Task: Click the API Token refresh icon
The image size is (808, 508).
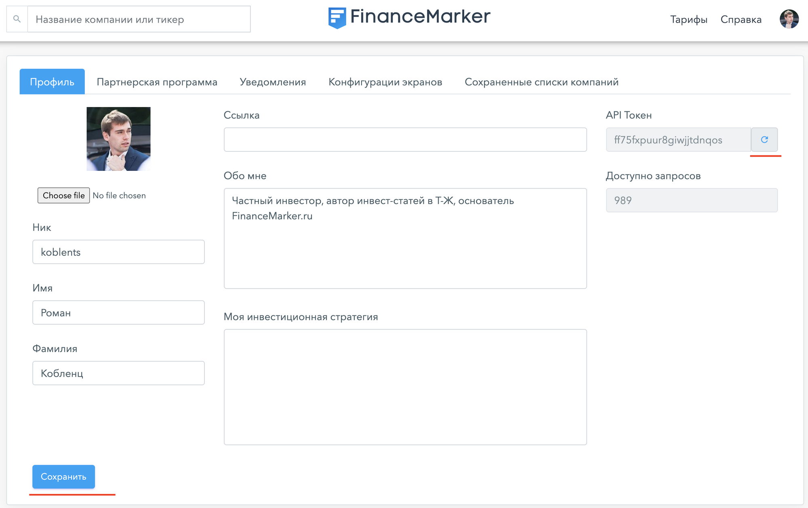Action: tap(765, 139)
